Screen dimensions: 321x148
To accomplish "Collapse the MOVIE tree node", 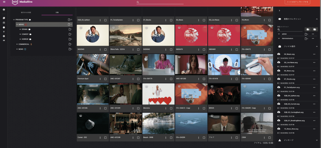I will (x=17, y=25).
